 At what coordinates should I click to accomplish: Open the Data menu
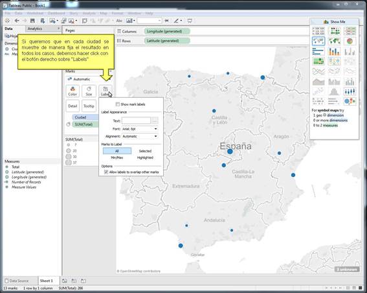(x=18, y=13)
